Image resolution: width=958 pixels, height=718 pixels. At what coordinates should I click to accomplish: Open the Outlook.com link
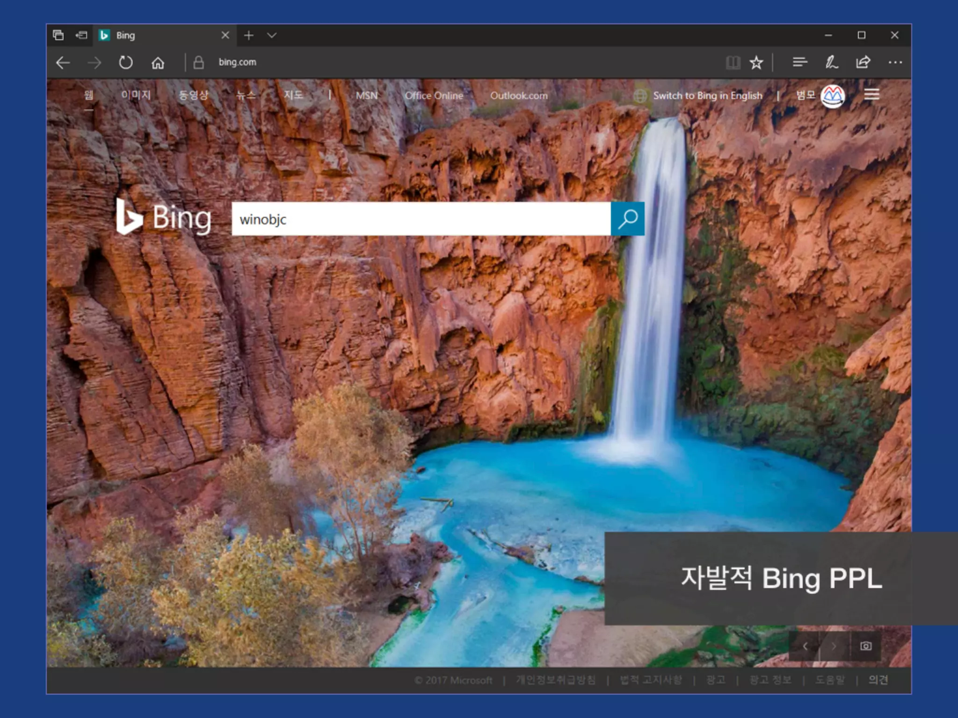[519, 95]
